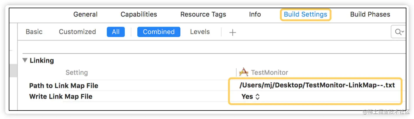This screenshot has height=119, width=414.
Task: Switch to the Combined view
Action: (159, 32)
